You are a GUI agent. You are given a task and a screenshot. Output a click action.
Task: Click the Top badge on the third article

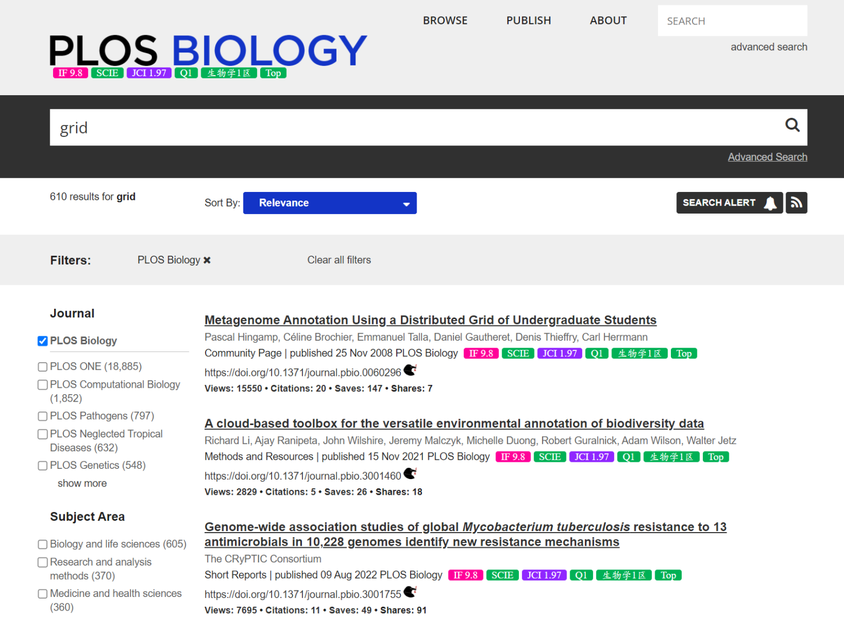tap(668, 575)
